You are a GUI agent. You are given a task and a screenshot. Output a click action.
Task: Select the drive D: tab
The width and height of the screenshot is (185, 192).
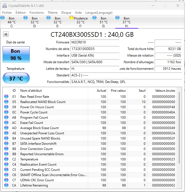[x=34, y=22]
